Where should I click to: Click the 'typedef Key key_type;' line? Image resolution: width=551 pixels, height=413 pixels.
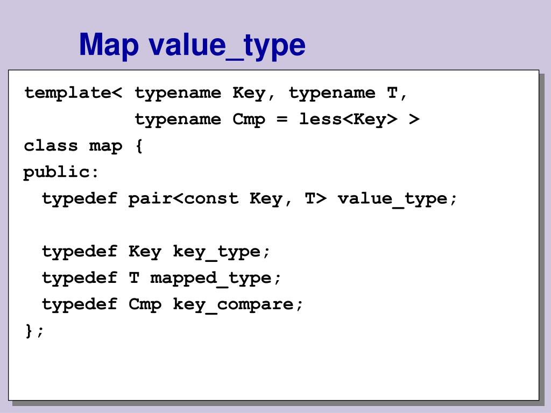point(156,252)
